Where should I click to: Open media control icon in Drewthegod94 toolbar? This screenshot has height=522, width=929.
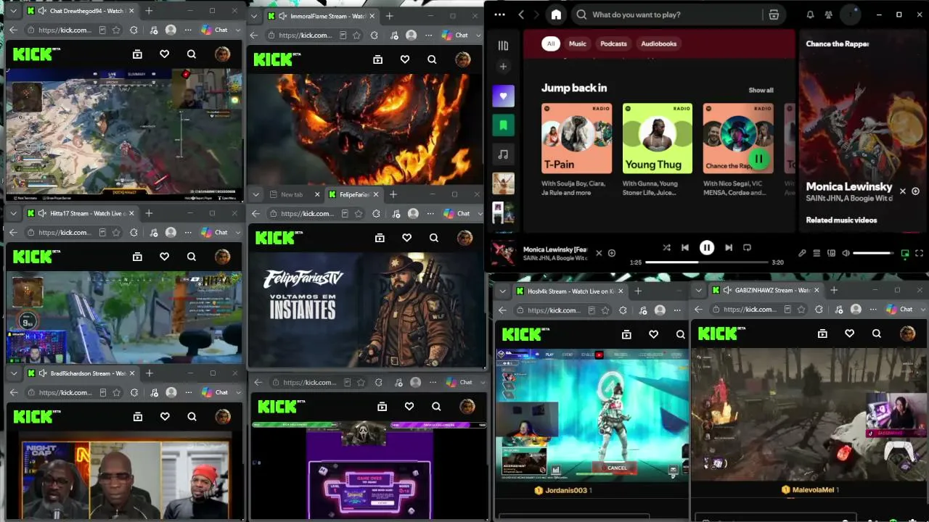tap(153, 30)
